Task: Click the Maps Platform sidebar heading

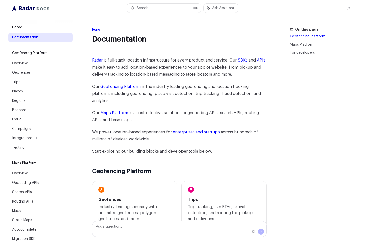Action: (24, 163)
